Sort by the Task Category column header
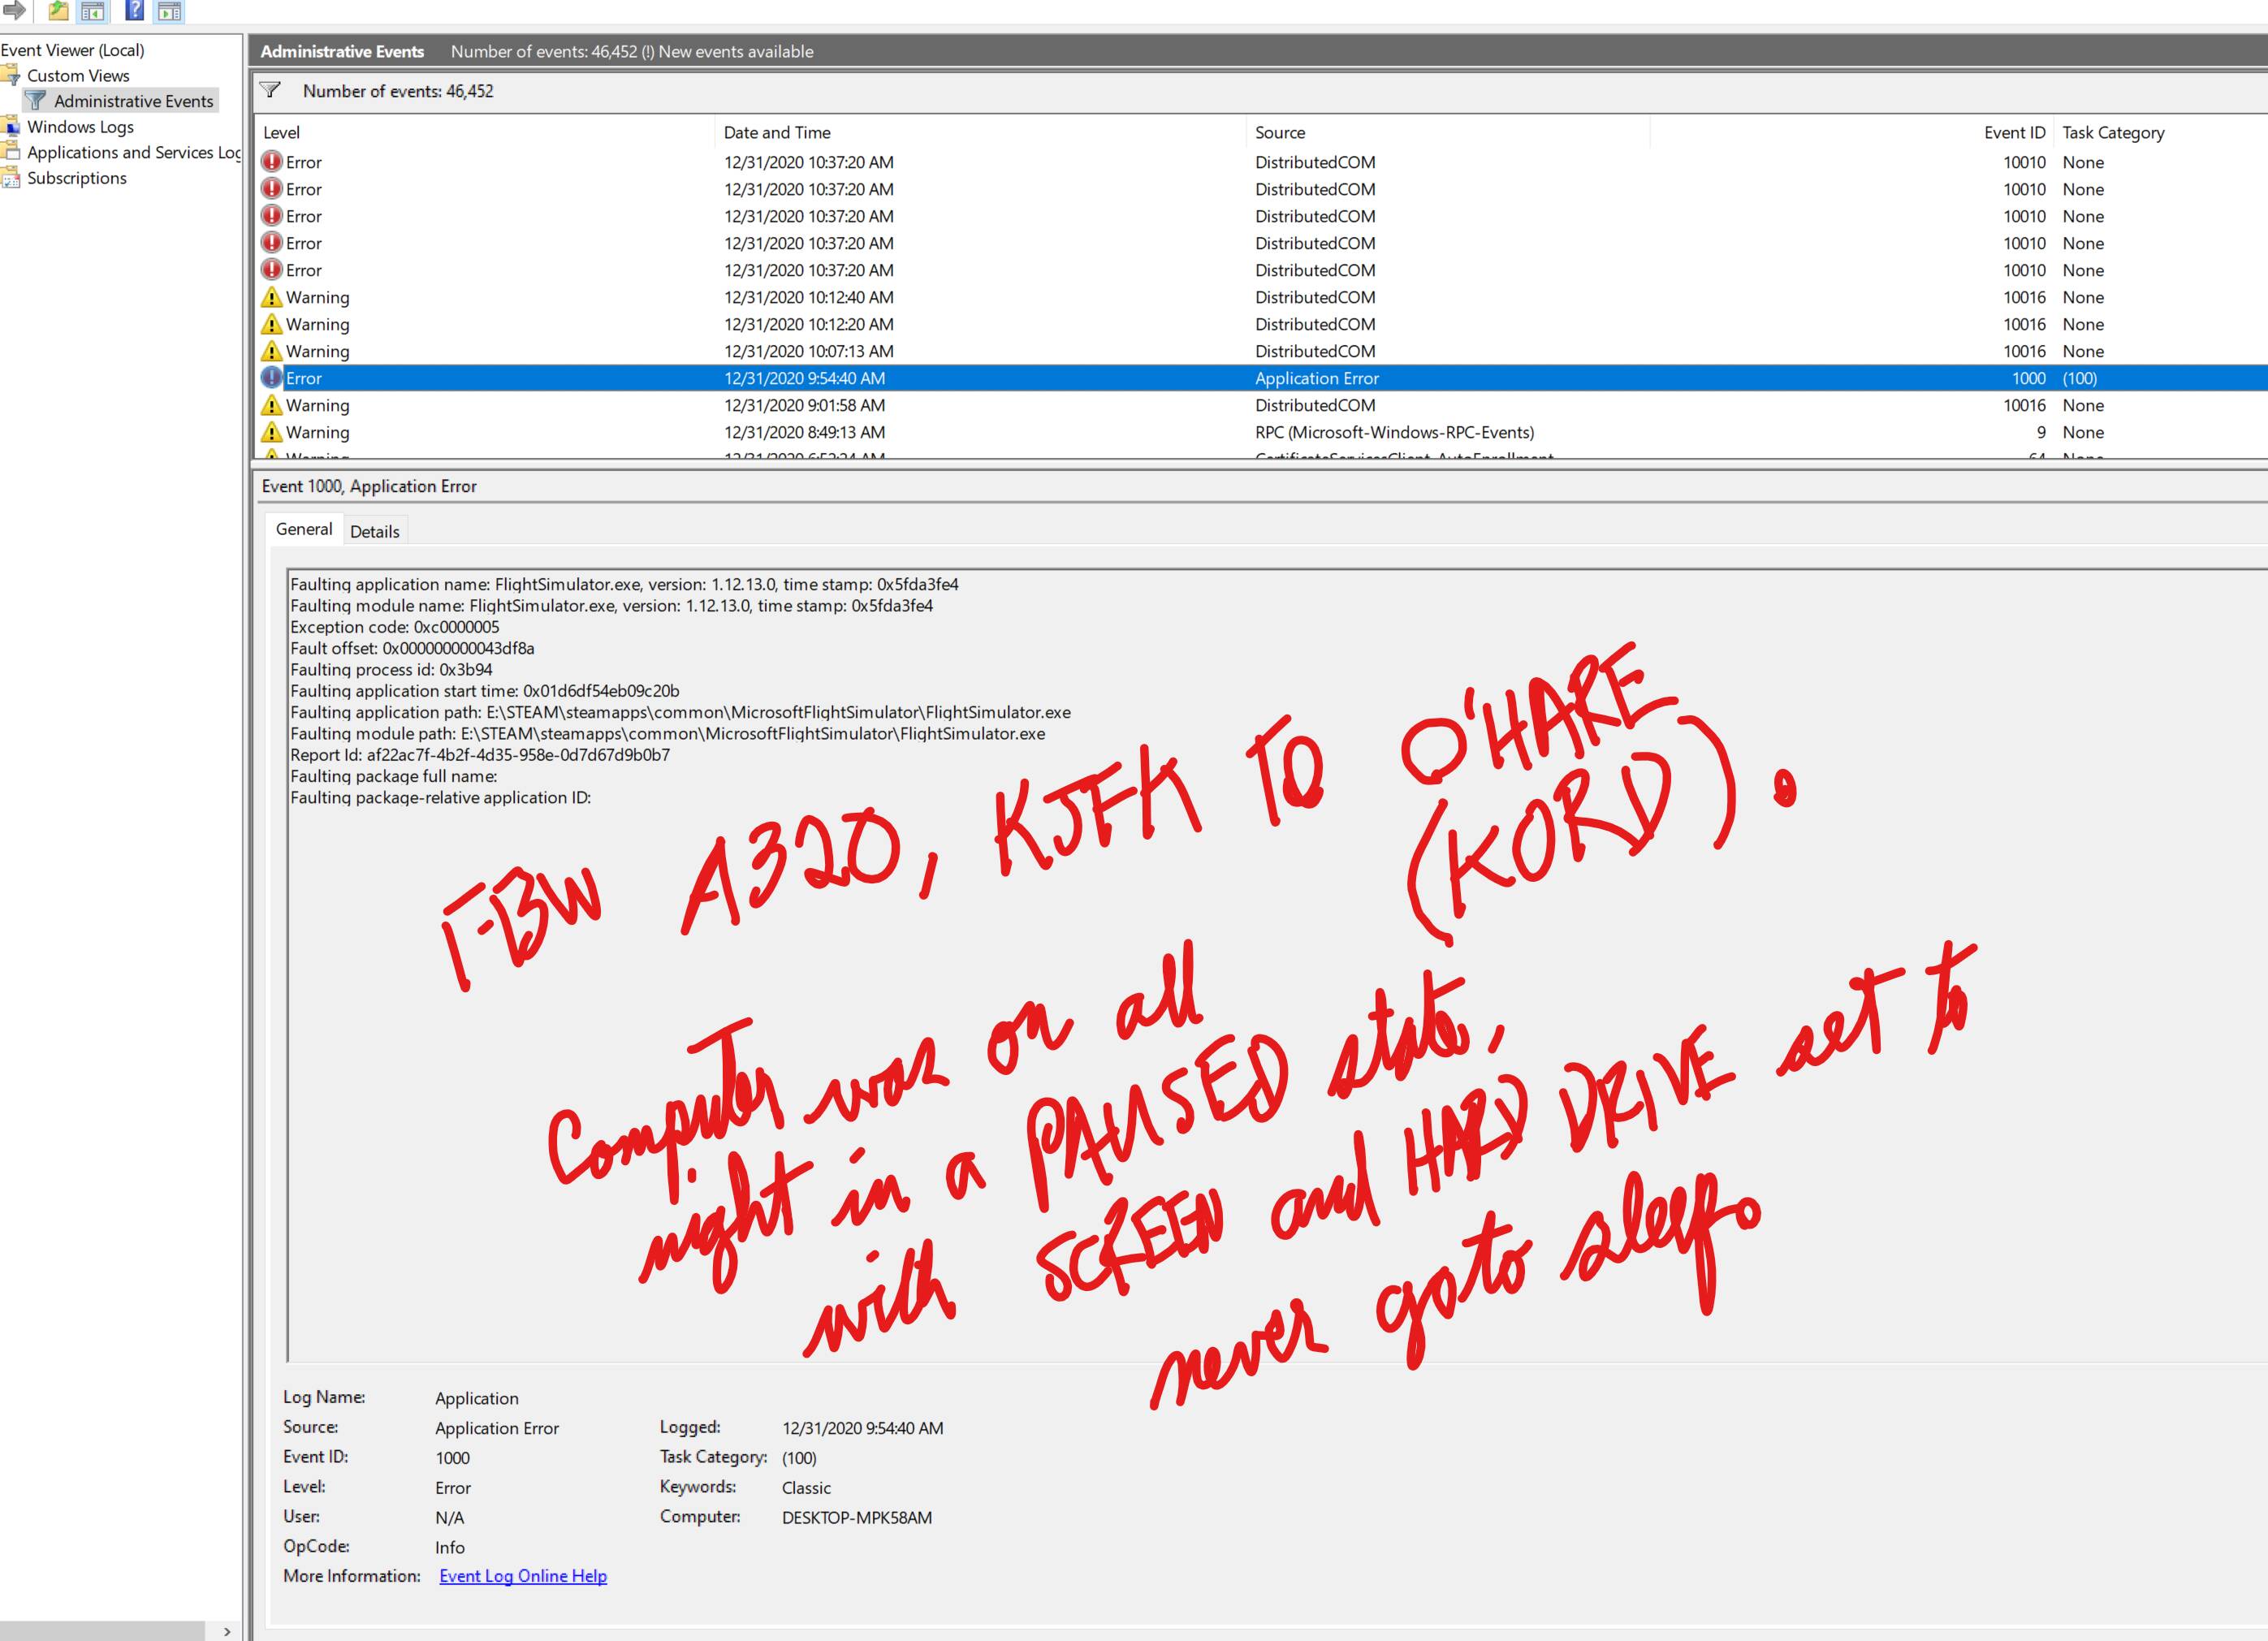This screenshot has height=1641, width=2268. coord(2160,132)
